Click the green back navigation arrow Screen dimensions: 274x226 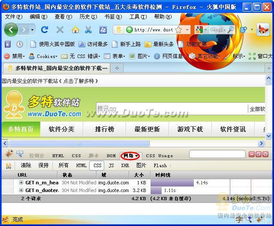coord(11,30)
